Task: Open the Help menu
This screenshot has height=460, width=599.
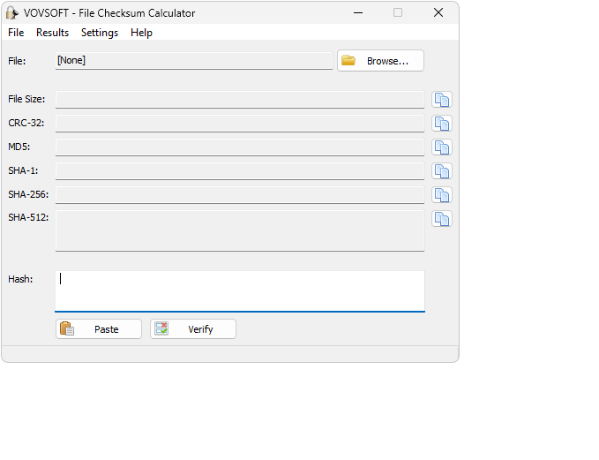Action: 141,33
